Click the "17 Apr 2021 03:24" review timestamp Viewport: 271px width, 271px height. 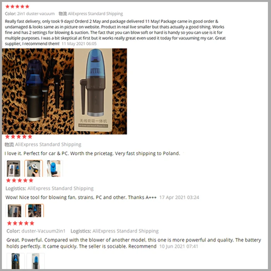[x=179, y=197]
